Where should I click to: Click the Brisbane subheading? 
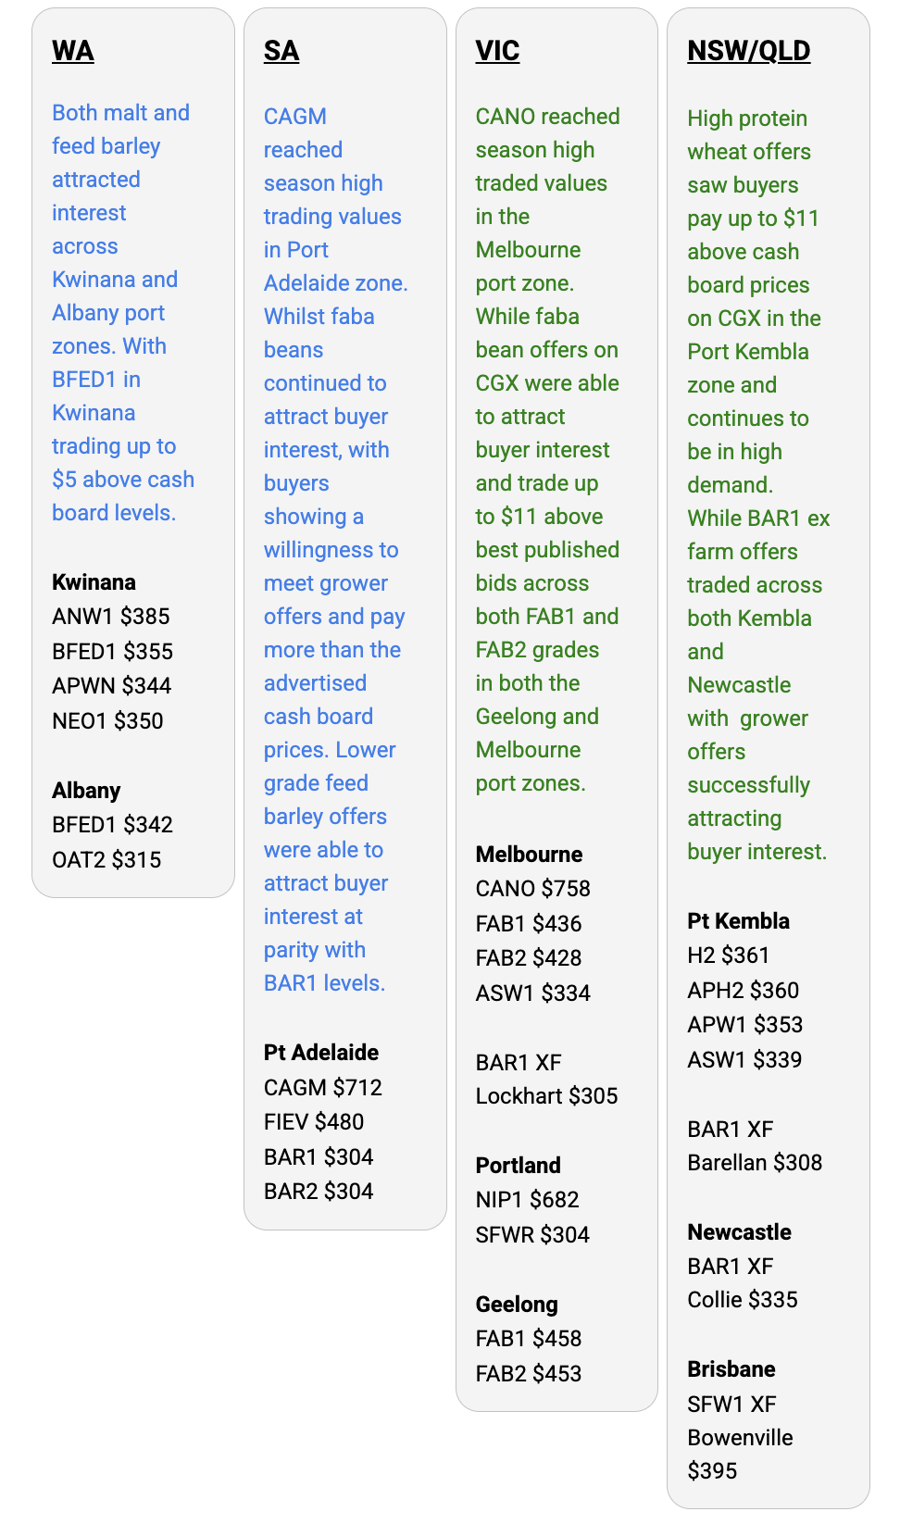point(731,1369)
